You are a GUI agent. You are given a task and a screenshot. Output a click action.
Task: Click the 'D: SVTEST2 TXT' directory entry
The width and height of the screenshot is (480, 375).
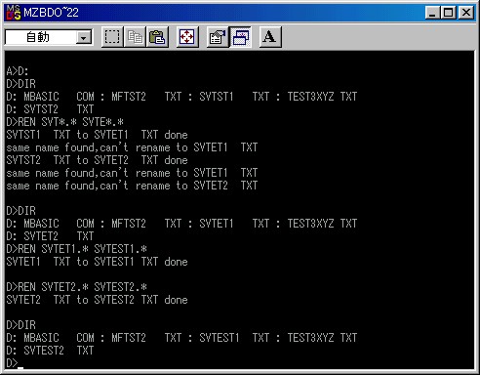pos(50,351)
